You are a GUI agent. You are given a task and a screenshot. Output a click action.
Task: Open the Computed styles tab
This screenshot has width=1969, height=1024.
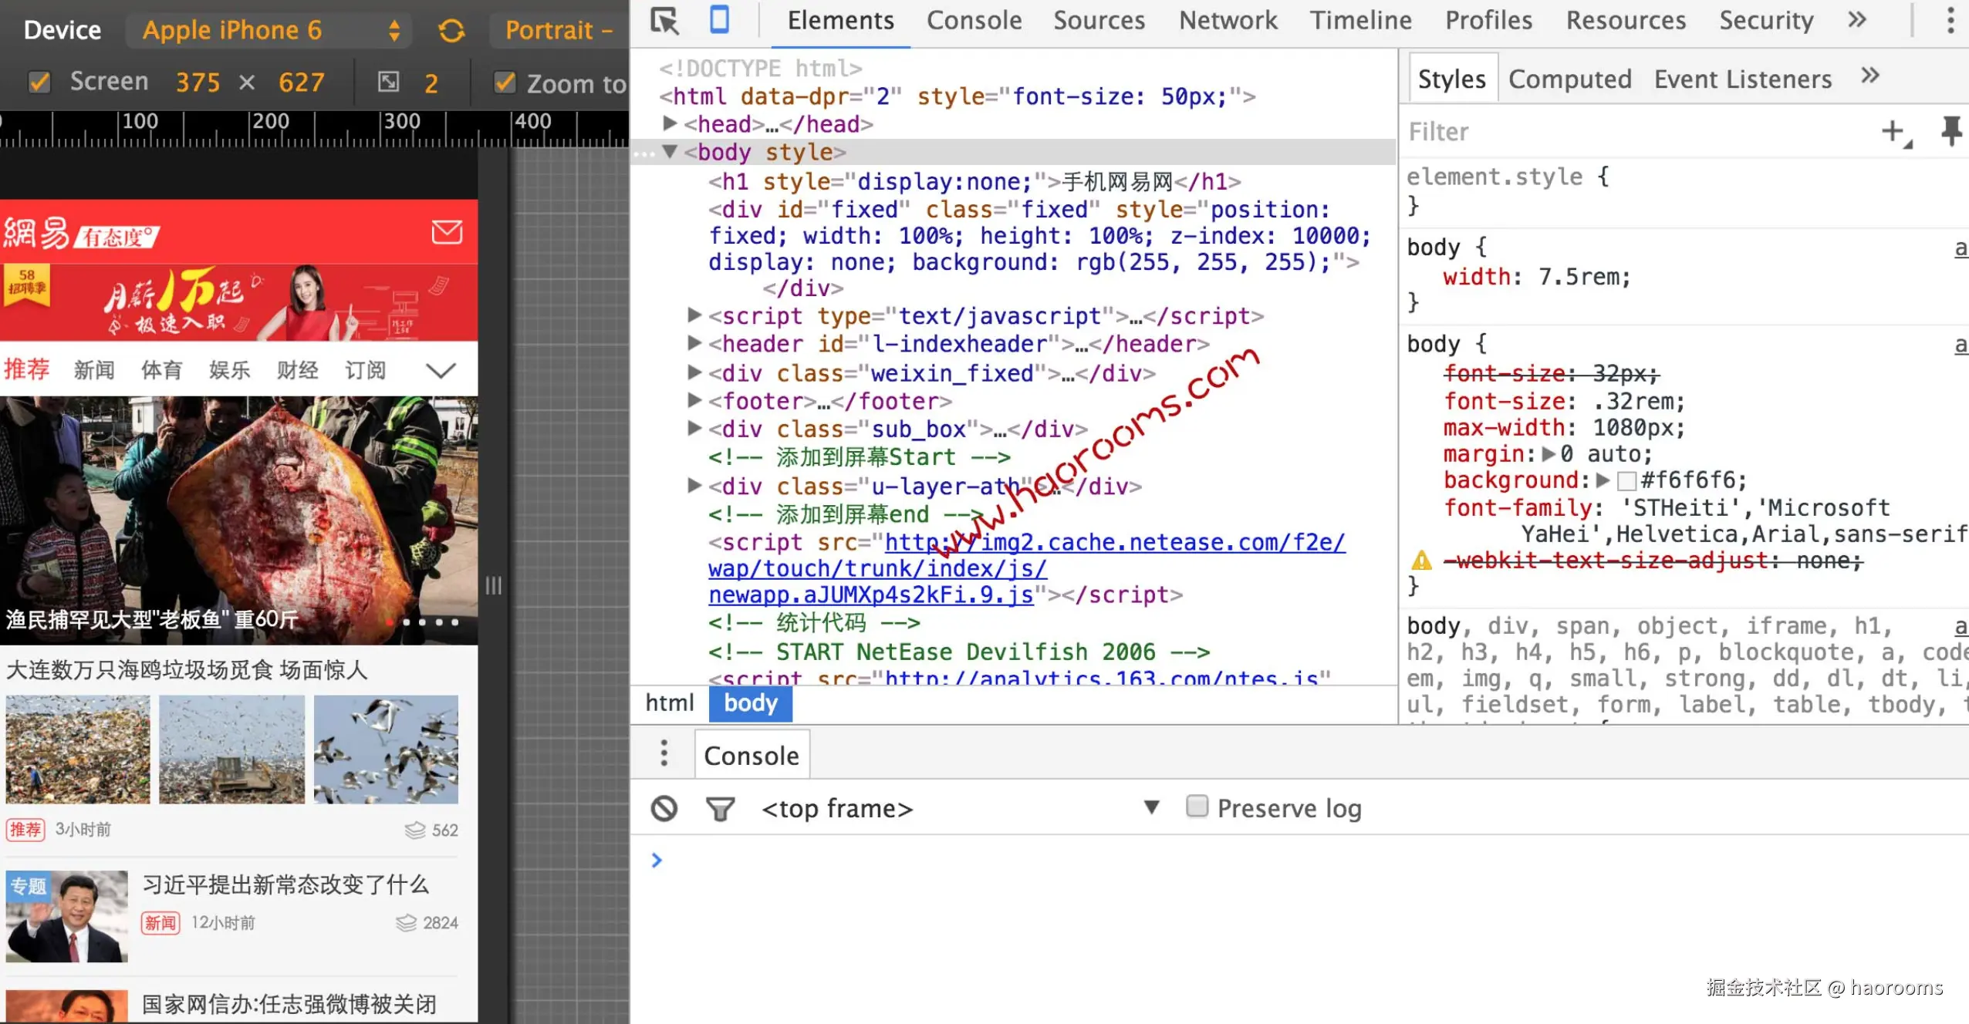(1569, 79)
